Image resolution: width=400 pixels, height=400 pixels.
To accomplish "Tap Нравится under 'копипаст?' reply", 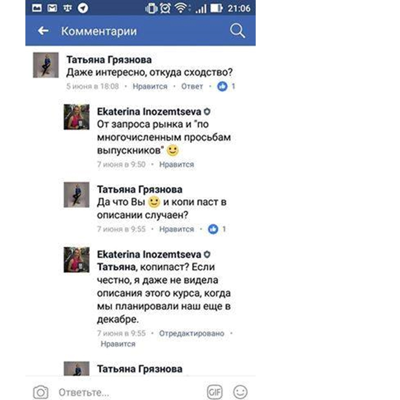I will click(x=118, y=344).
